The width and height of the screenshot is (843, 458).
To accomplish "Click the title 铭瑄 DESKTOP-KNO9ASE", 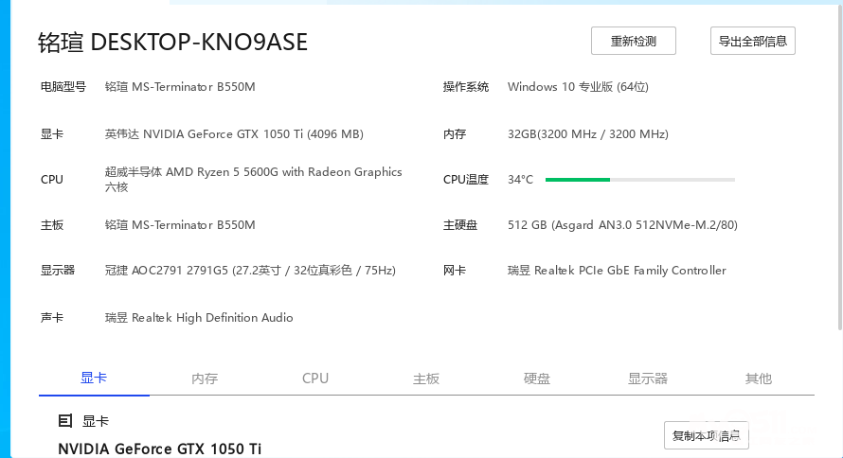I will coord(172,43).
